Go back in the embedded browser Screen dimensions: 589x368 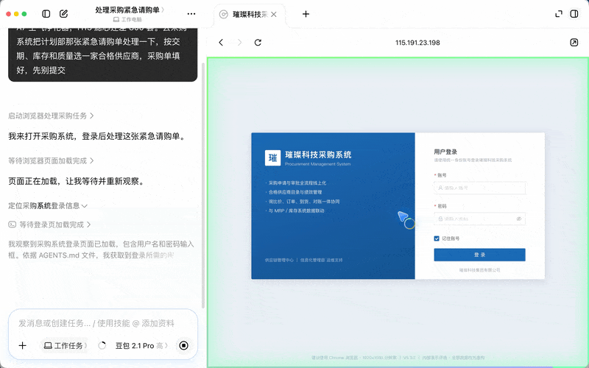(221, 43)
